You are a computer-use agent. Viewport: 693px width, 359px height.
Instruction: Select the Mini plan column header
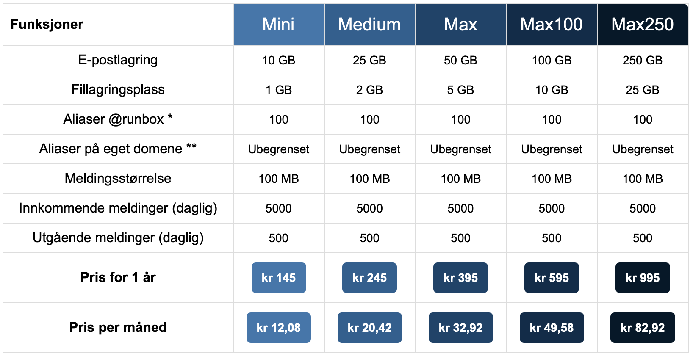(x=279, y=25)
